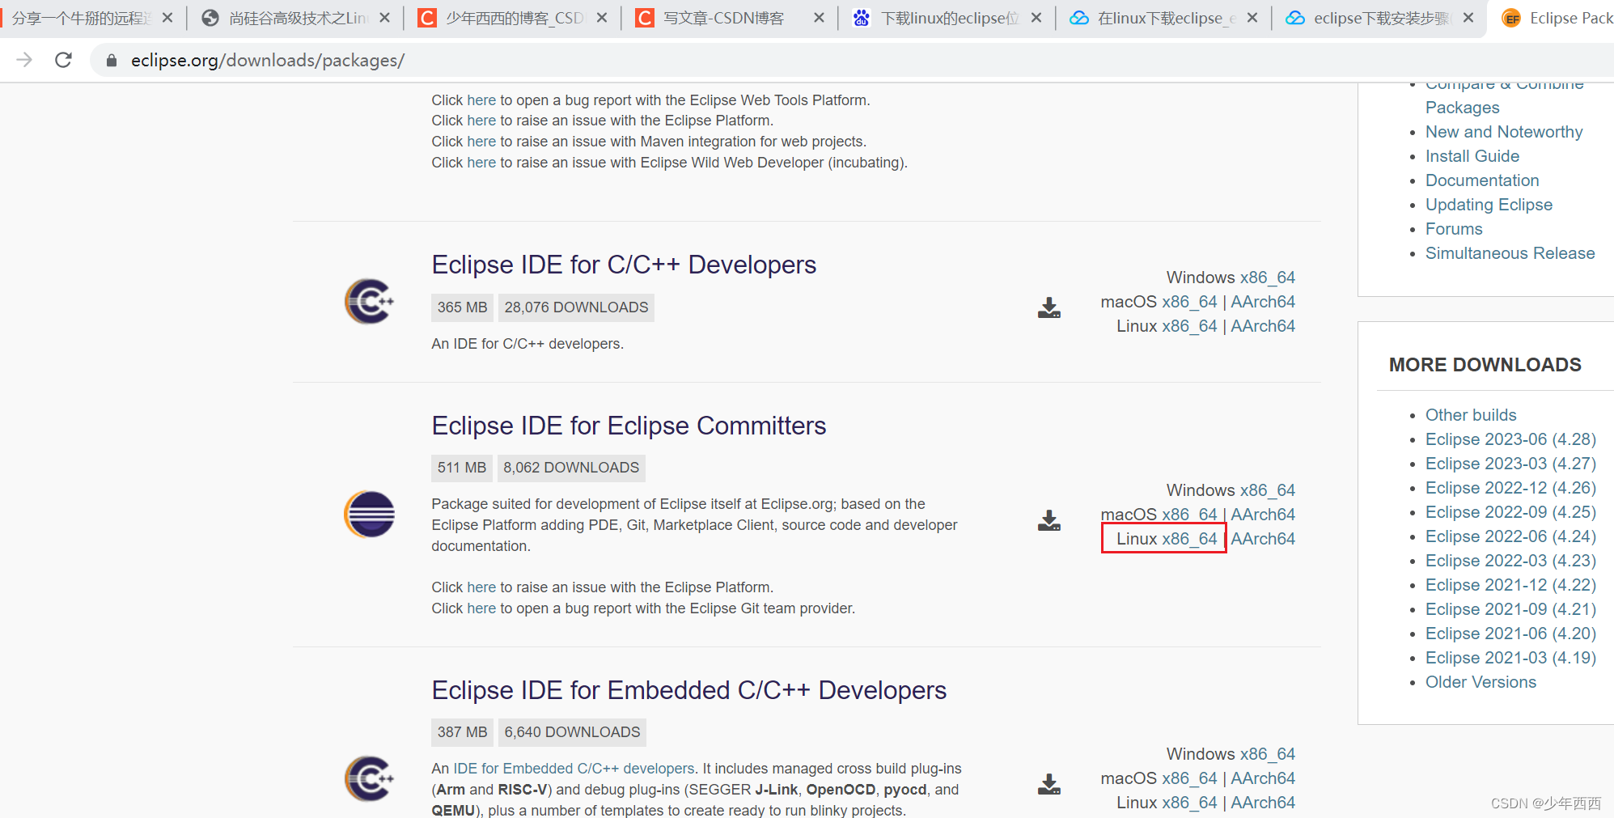Download macOS x86_64 for Eclipse Committers

point(1189,515)
